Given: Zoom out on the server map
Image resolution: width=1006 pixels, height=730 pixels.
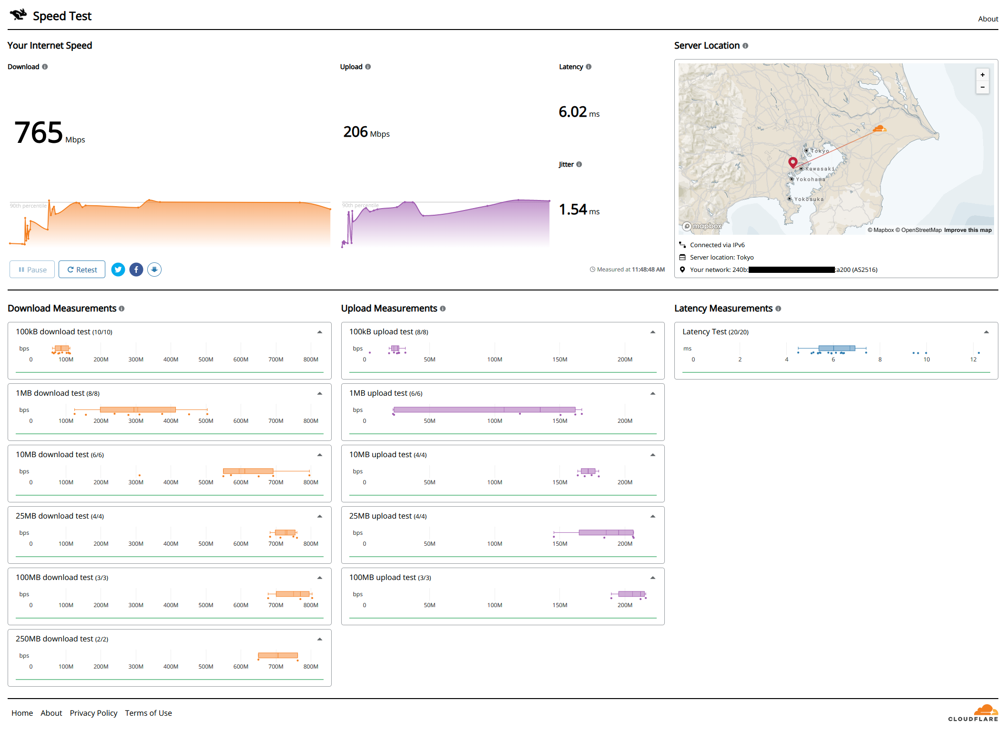Looking at the screenshot, I should click(982, 87).
